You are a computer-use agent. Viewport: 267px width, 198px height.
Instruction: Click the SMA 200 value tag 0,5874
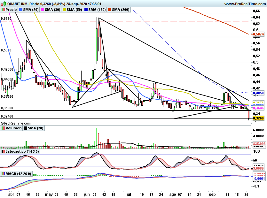coord(258,34)
